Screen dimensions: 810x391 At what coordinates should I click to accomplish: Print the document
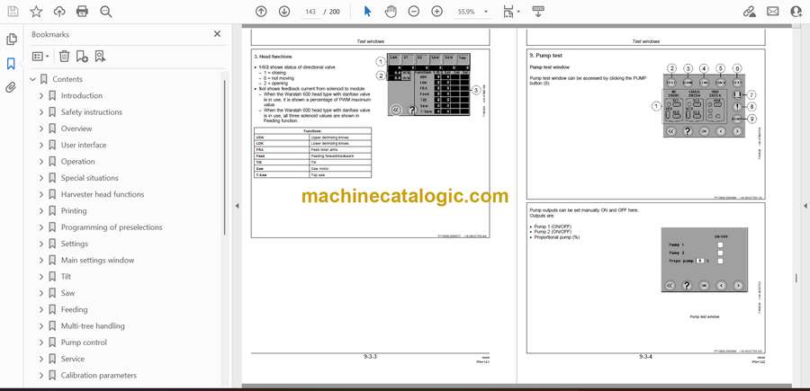82,12
